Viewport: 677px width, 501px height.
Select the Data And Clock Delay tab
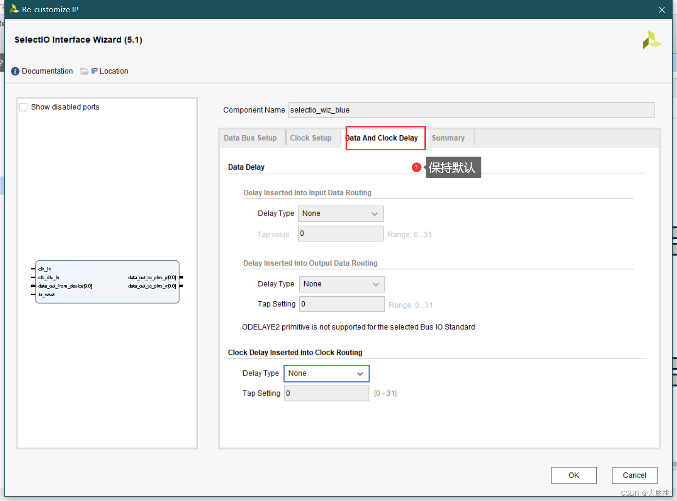(382, 138)
